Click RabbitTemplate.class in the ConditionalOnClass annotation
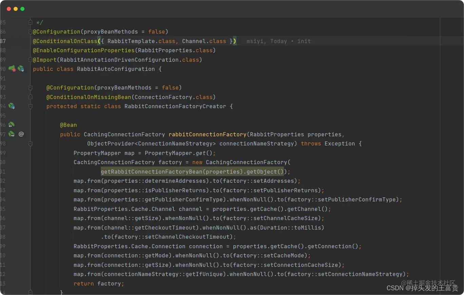This screenshot has width=464, height=295. (141, 41)
